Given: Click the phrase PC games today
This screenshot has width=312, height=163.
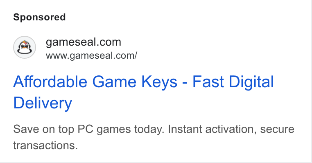Looking at the screenshot, I should [x=120, y=130].
